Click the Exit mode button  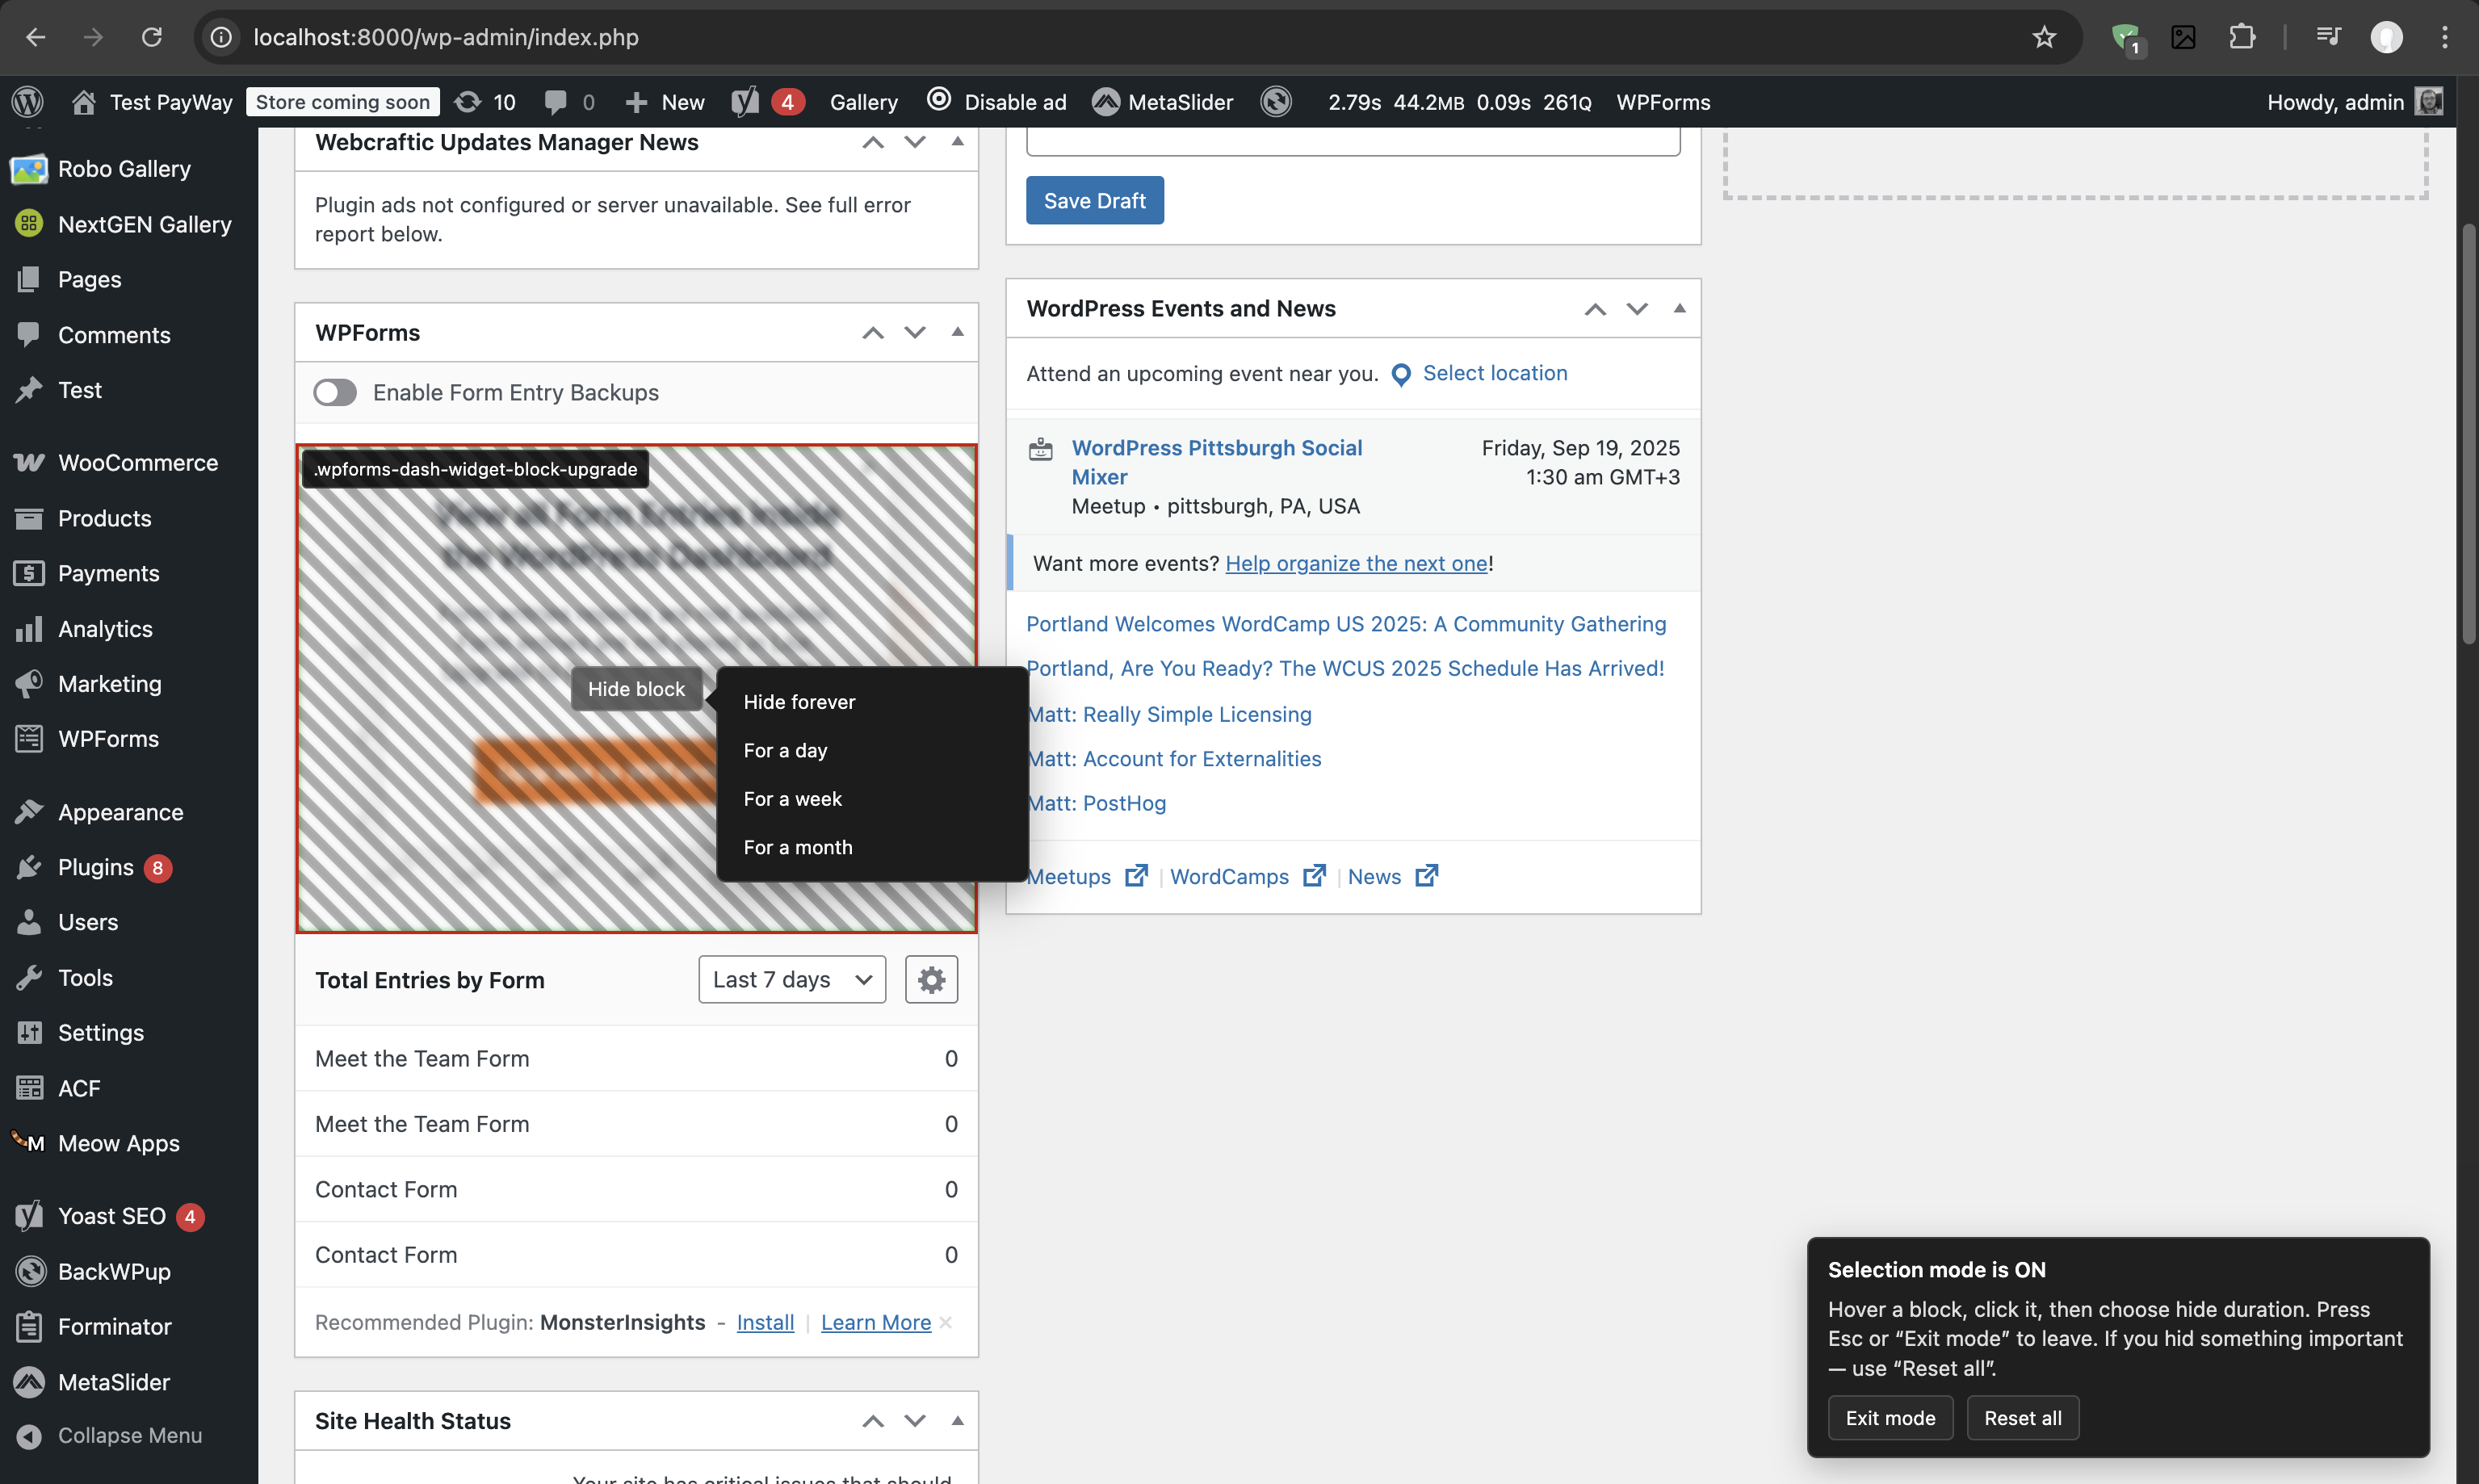click(x=1890, y=1418)
